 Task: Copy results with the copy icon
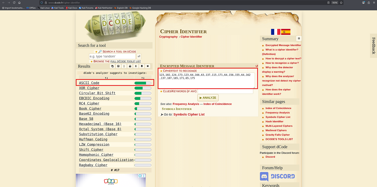(x=112, y=66)
